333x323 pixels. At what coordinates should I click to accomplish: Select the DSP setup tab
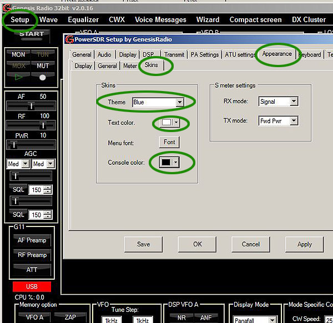tap(148, 54)
